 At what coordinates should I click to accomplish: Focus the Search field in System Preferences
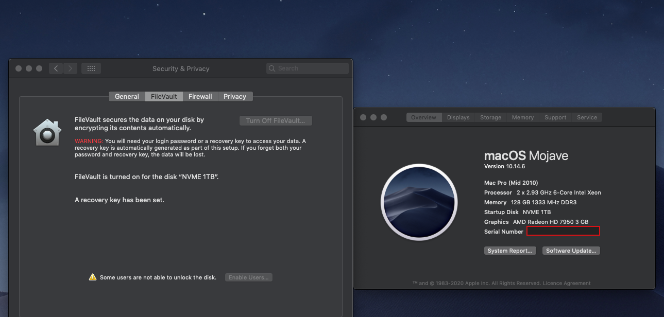(x=308, y=68)
